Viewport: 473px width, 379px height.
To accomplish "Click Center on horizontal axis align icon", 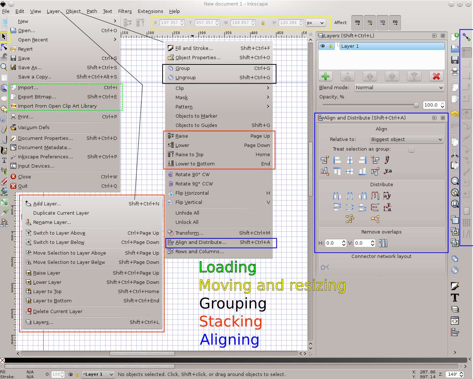I will [350, 171].
